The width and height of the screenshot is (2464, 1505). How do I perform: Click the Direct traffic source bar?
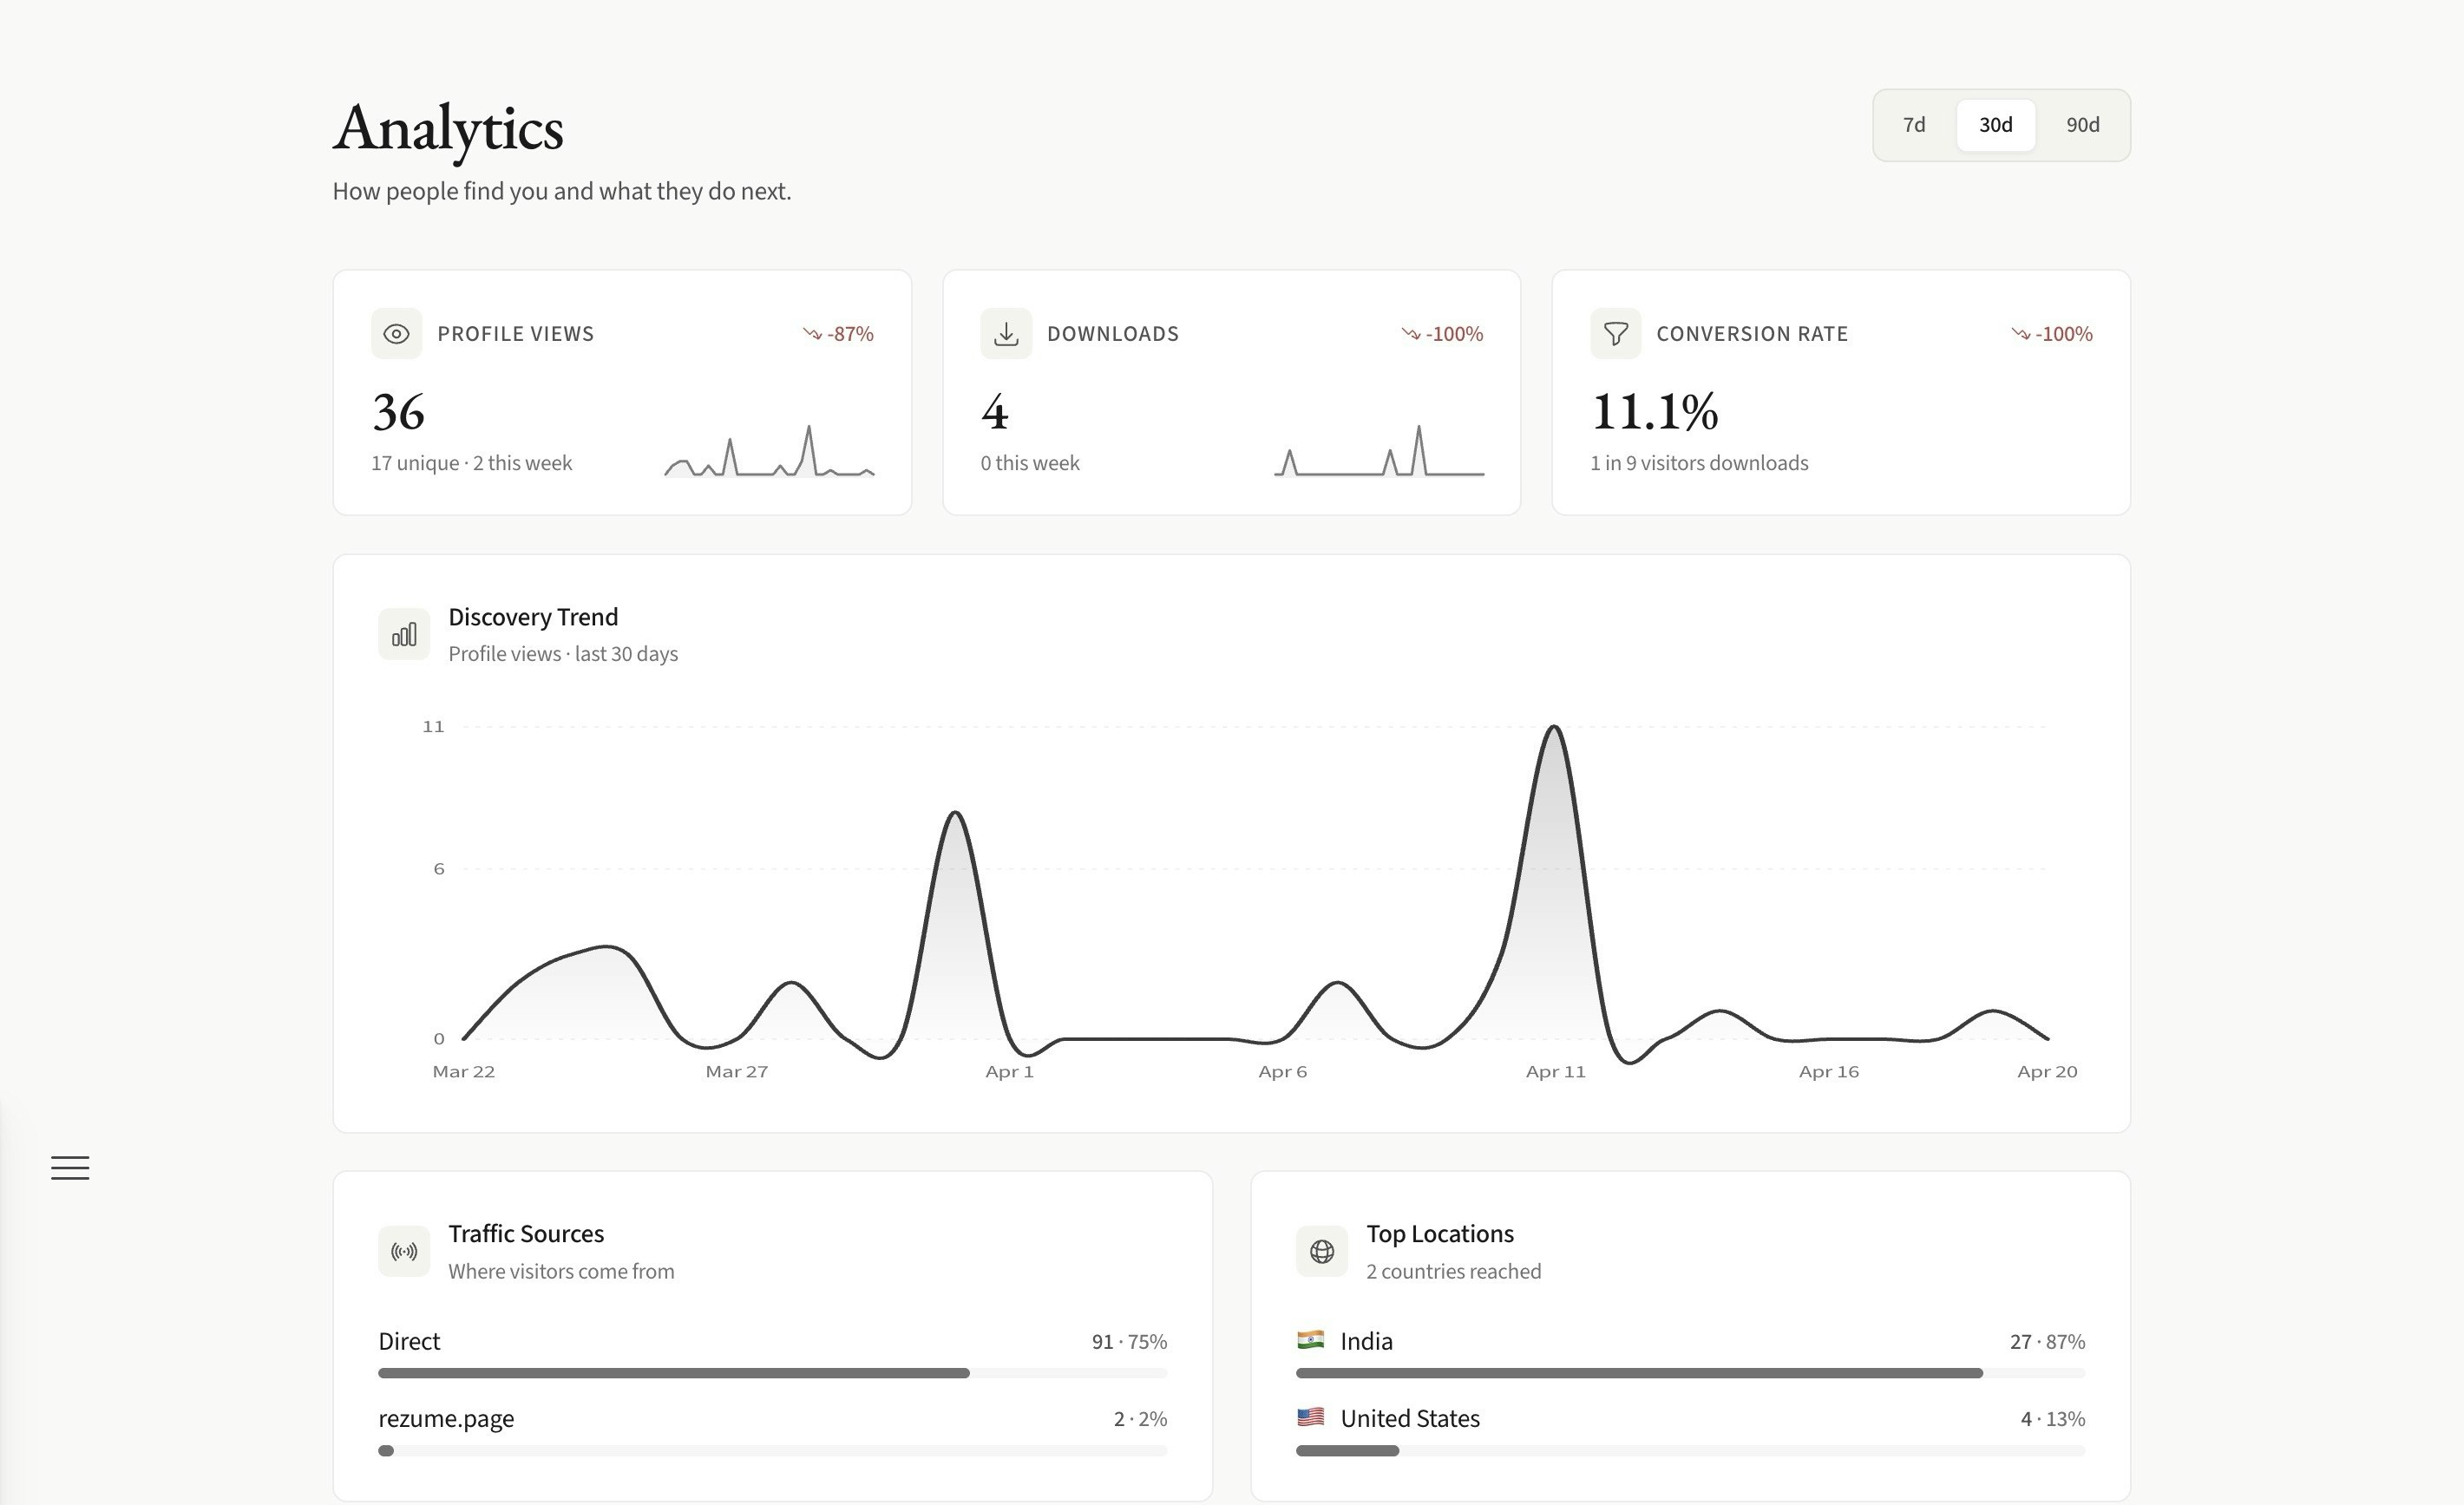(673, 1373)
